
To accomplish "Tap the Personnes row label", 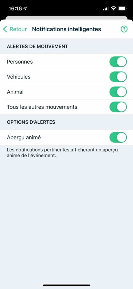I will coord(20,62).
